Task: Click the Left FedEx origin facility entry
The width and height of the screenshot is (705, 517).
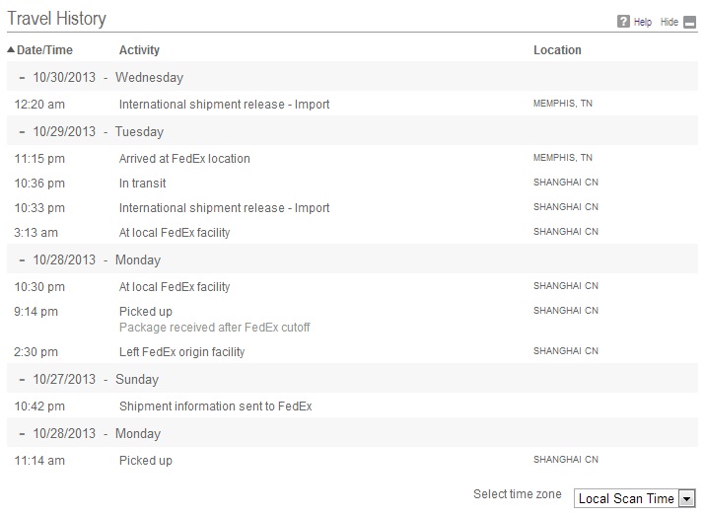Action: coord(181,352)
